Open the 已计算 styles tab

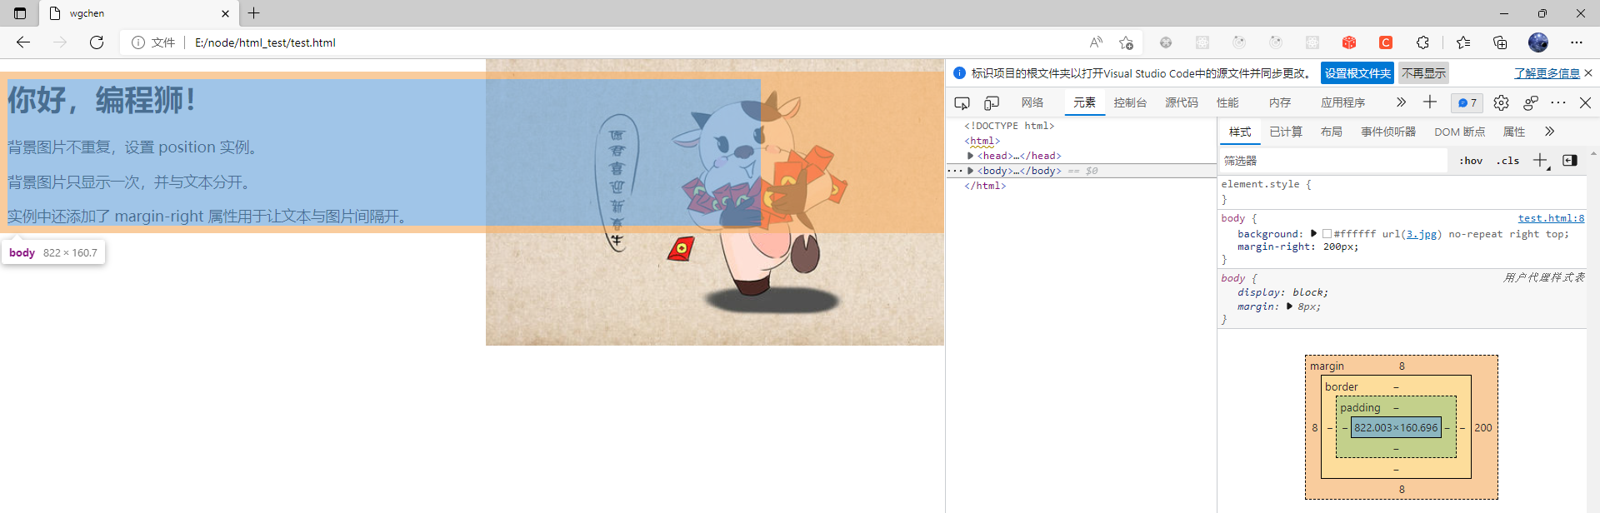(x=1286, y=132)
